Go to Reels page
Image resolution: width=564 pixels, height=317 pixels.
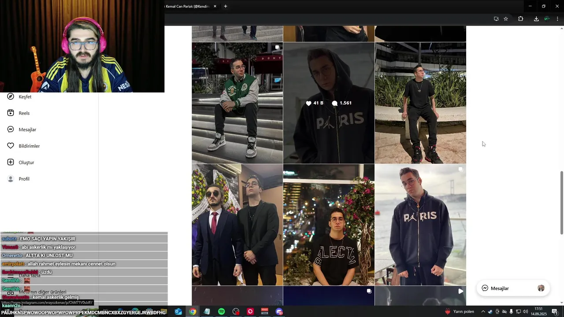(24, 113)
